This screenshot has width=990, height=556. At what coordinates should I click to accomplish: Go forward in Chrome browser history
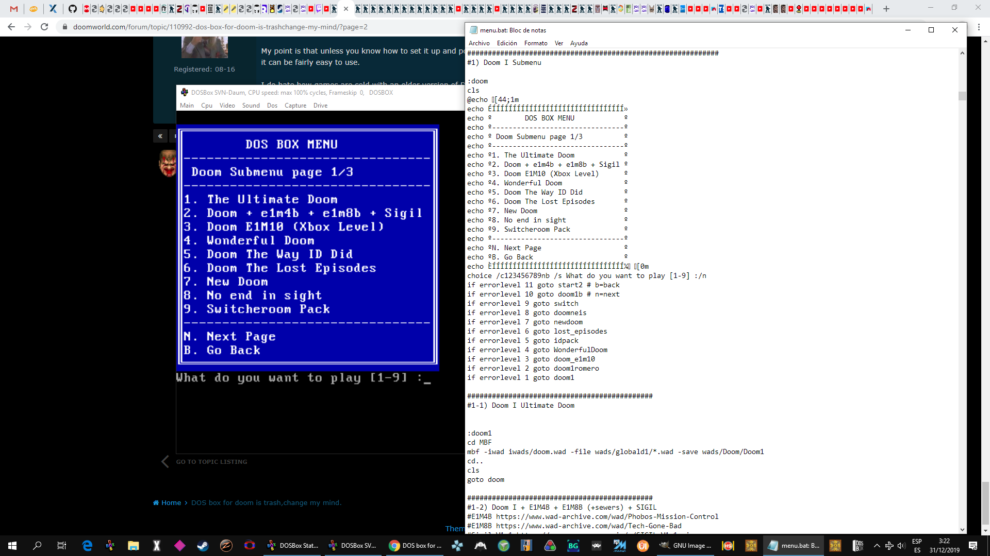pyautogui.click(x=28, y=27)
